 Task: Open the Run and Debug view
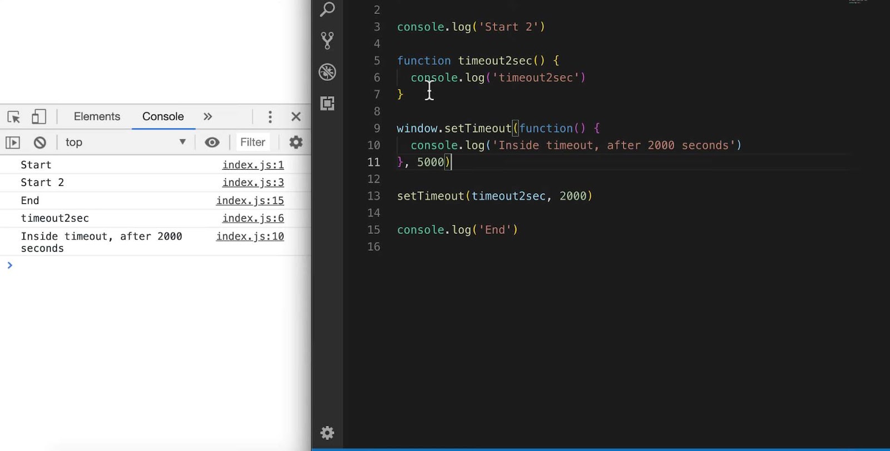[x=327, y=72]
